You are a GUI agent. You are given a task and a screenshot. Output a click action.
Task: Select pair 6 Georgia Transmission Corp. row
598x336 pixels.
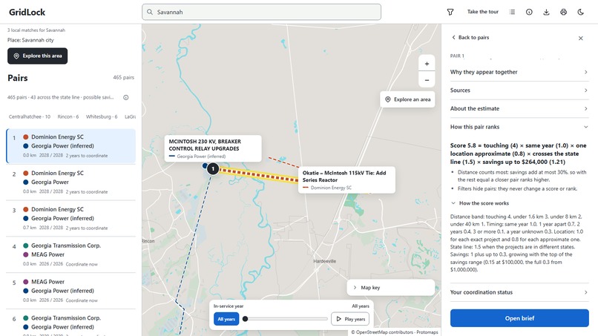[x=71, y=323]
